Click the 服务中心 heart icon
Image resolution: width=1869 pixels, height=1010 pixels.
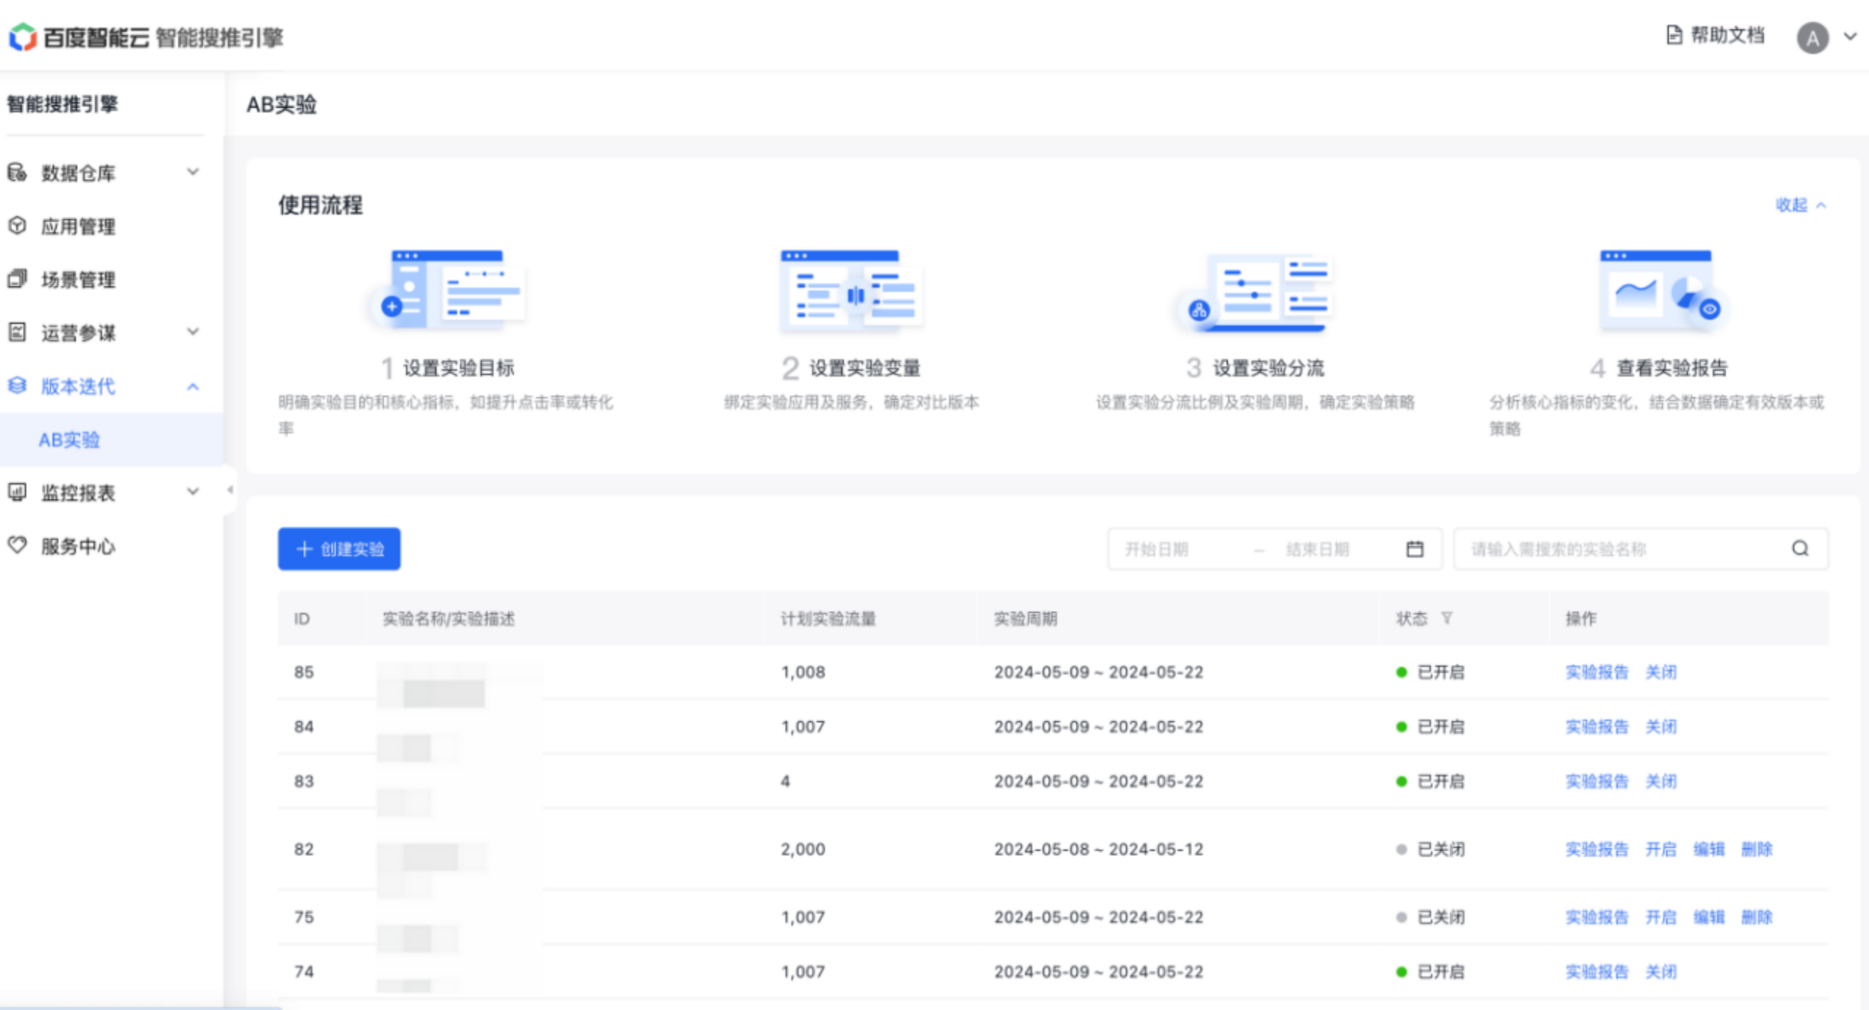[x=17, y=545]
